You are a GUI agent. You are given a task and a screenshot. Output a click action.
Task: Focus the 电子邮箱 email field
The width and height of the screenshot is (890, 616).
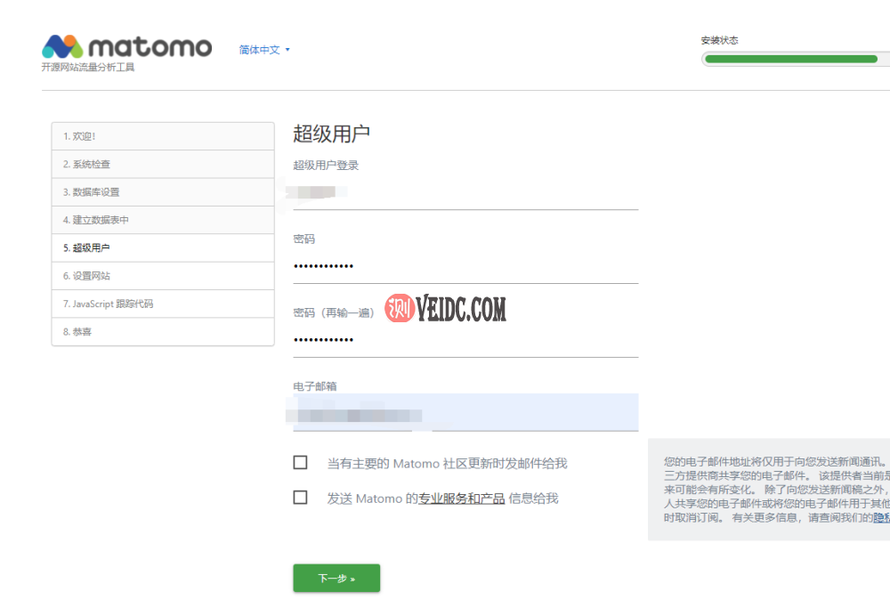coord(465,413)
